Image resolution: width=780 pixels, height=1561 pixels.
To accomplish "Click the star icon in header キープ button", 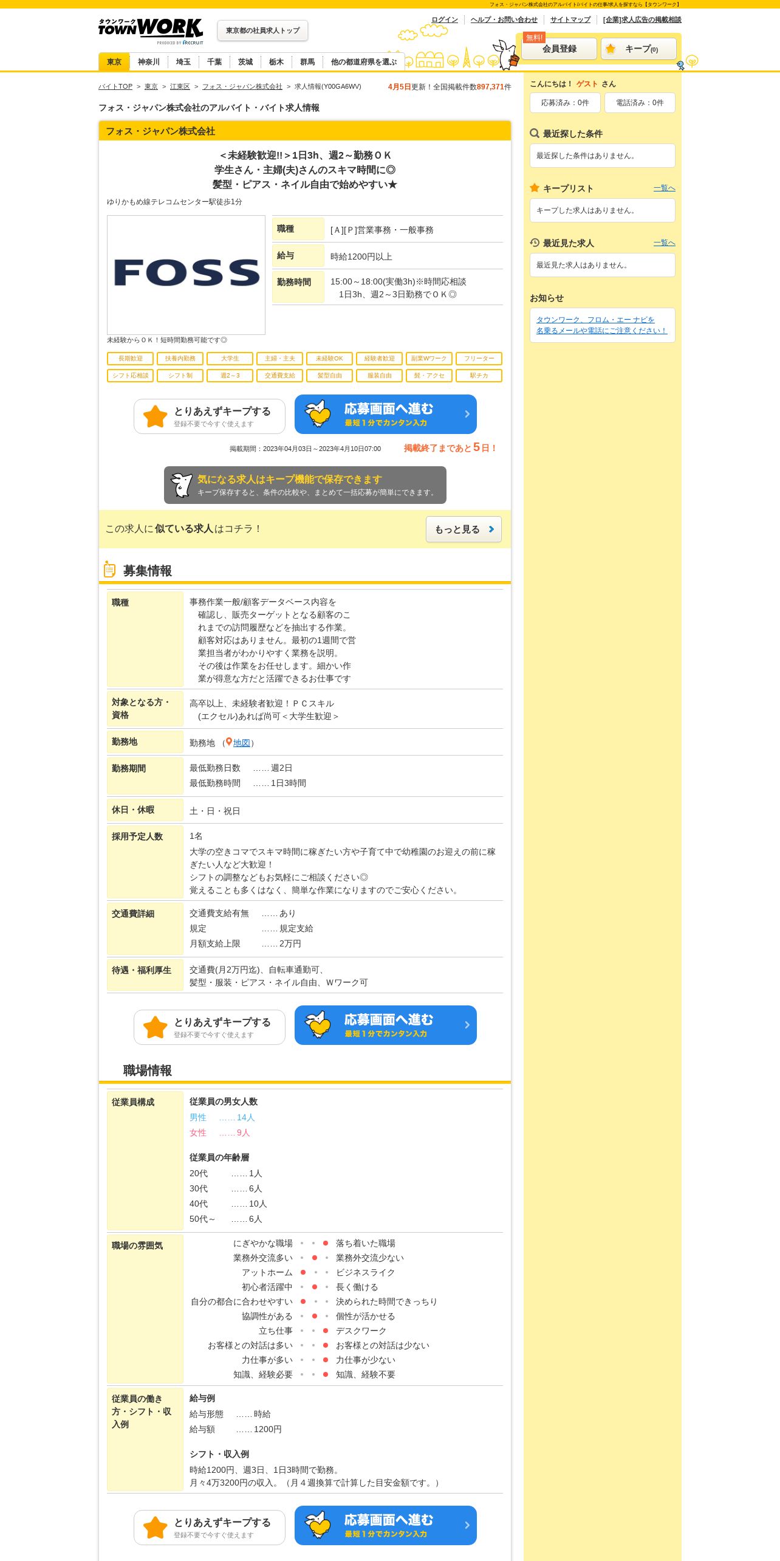I will pyautogui.click(x=611, y=49).
